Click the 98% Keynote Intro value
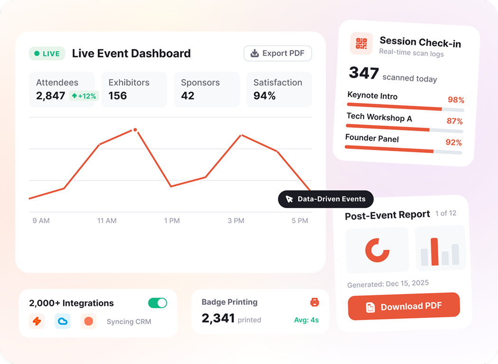 [x=456, y=100]
